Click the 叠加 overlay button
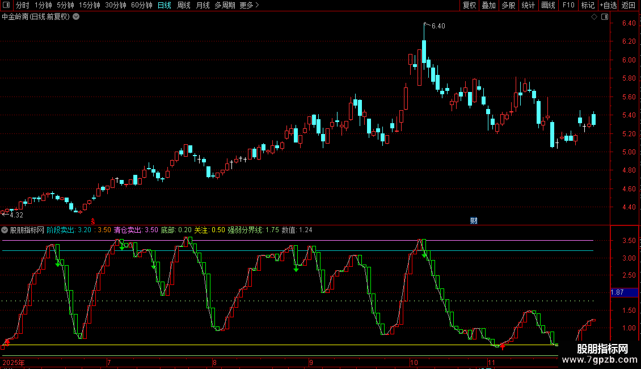Image resolution: width=641 pixels, height=369 pixels. click(488, 6)
